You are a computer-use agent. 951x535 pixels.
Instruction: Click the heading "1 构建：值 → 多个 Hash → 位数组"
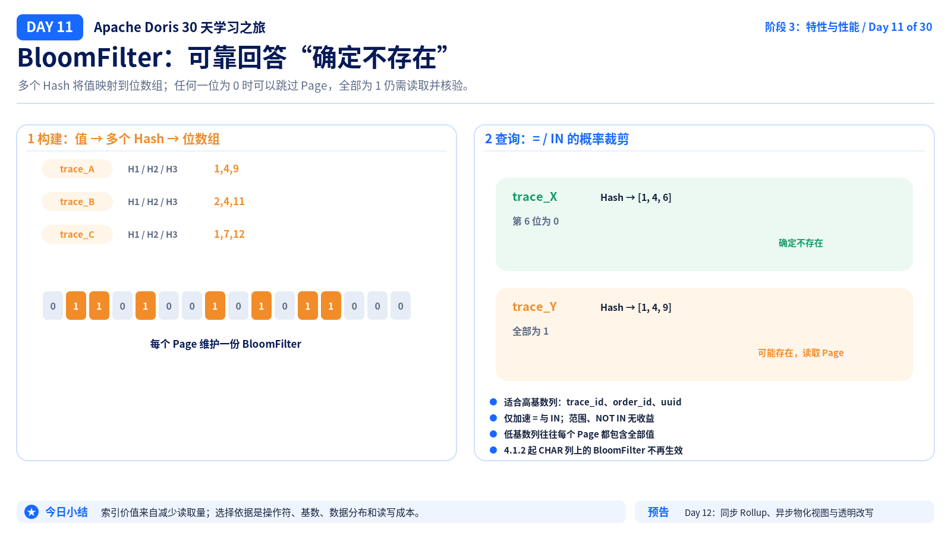[x=124, y=139]
